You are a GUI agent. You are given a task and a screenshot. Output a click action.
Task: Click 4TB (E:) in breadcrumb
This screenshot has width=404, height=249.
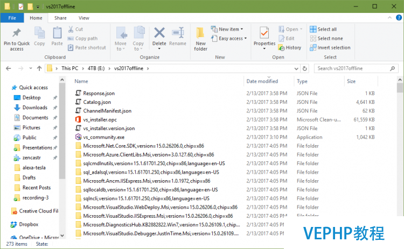tap(96, 68)
